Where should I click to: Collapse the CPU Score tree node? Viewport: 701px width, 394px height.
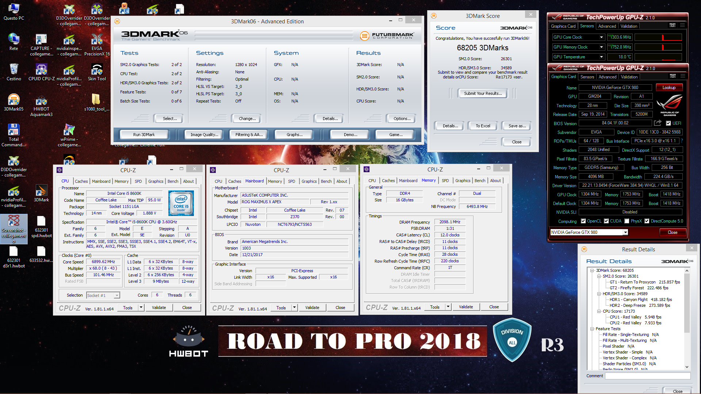599,312
